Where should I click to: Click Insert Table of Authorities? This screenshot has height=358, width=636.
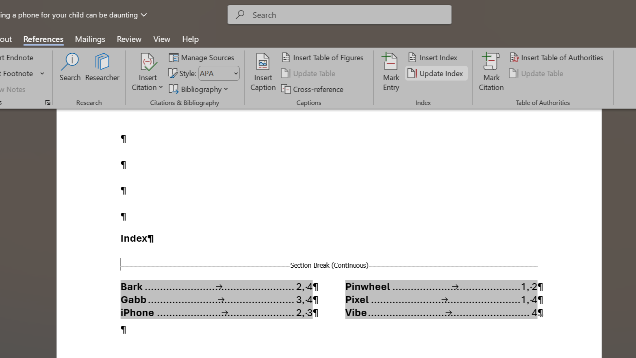tap(556, 58)
